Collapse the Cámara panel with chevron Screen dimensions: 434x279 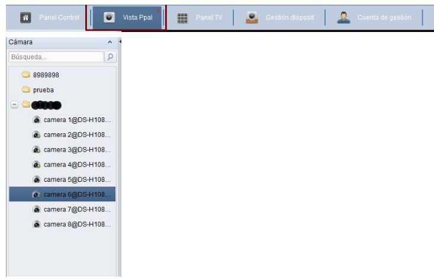click(110, 43)
